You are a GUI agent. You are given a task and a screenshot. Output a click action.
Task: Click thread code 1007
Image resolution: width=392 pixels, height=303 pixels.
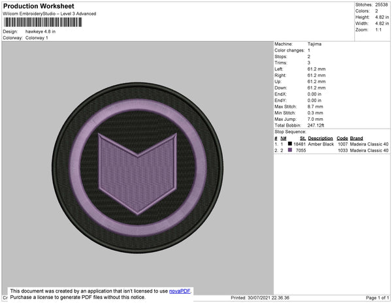pyautogui.click(x=343, y=144)
